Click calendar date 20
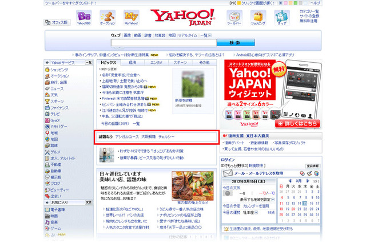366x243 pixels. 293,209
